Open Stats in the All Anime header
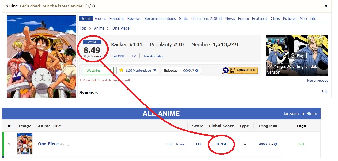 click(291, 114)
